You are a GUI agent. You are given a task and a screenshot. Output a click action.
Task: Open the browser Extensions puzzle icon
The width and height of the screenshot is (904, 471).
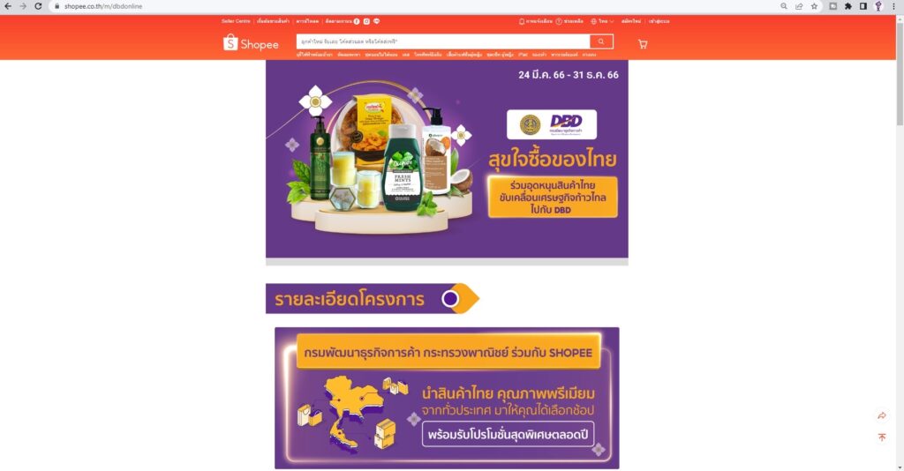(x=848, y=6)
